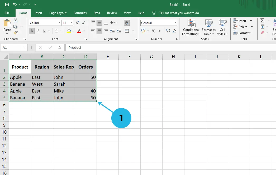Click the Name Box showing A1
The image size is (276, 175).
click(x=12, y=47)
